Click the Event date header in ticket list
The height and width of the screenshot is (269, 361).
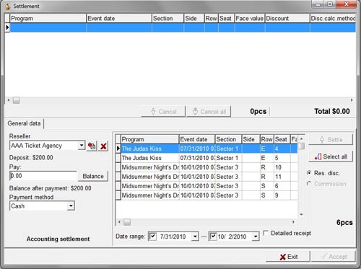point(197,139)
